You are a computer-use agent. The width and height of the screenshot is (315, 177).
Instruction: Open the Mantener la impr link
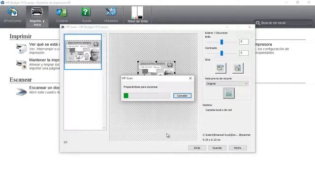point(44,60)
